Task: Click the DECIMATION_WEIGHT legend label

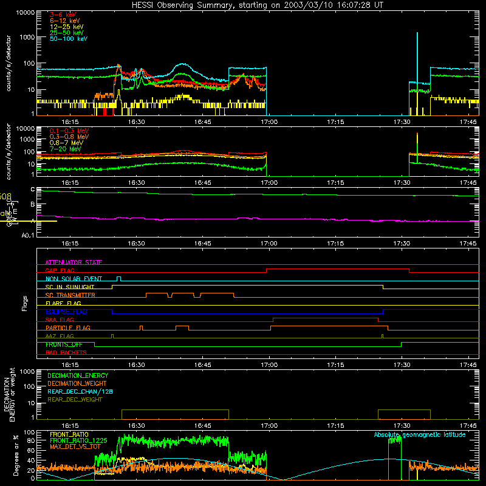Action: [x=77, y=383]
